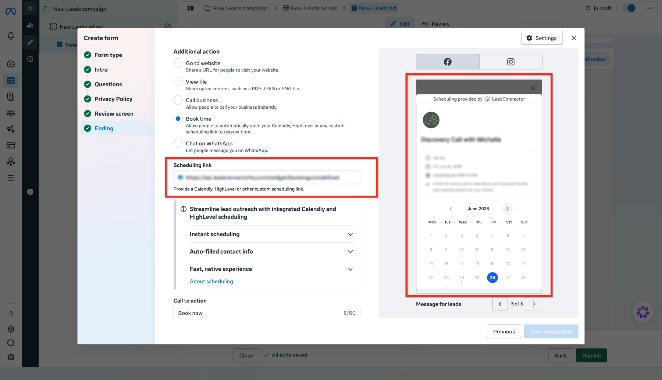Image resolution: width=662 pixels, height=380 pixels.
Task: Click the split-view panel toggle icon
Action: 191,8
